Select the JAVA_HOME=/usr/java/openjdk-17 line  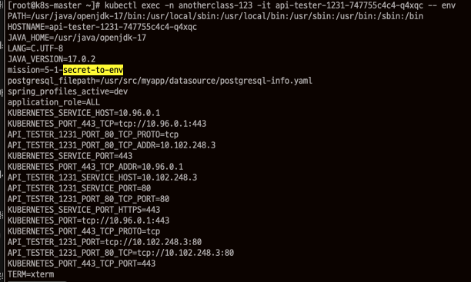pos(77,38)
